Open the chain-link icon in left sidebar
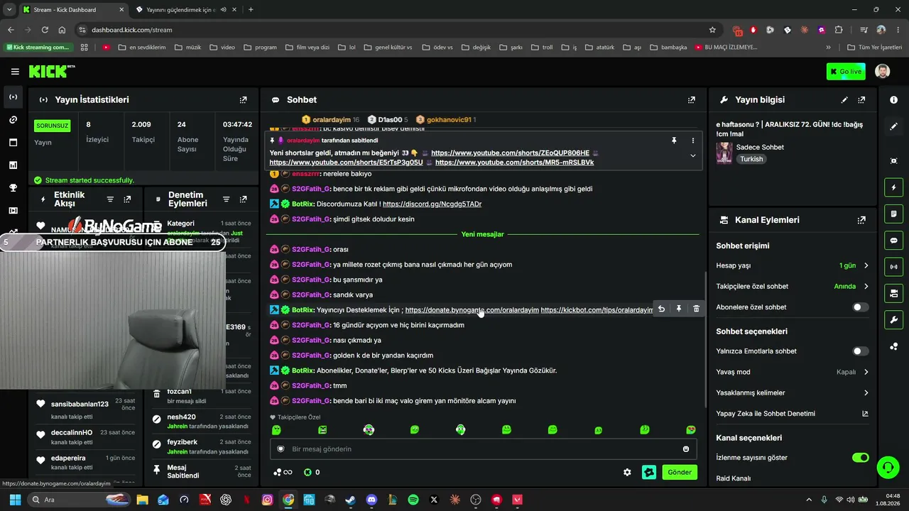 (13, 120)
